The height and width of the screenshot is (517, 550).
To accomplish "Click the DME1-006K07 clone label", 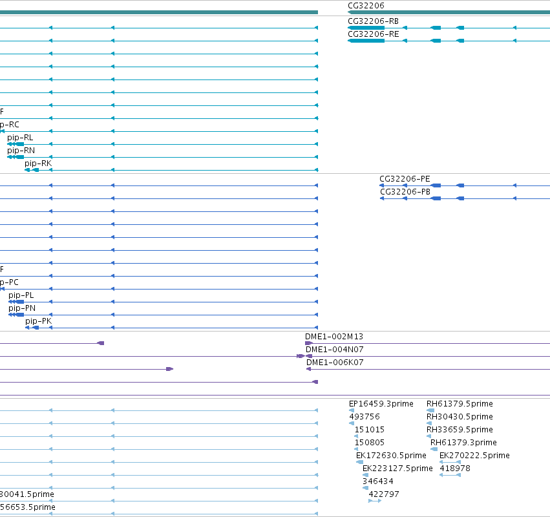I will point(335,363).
